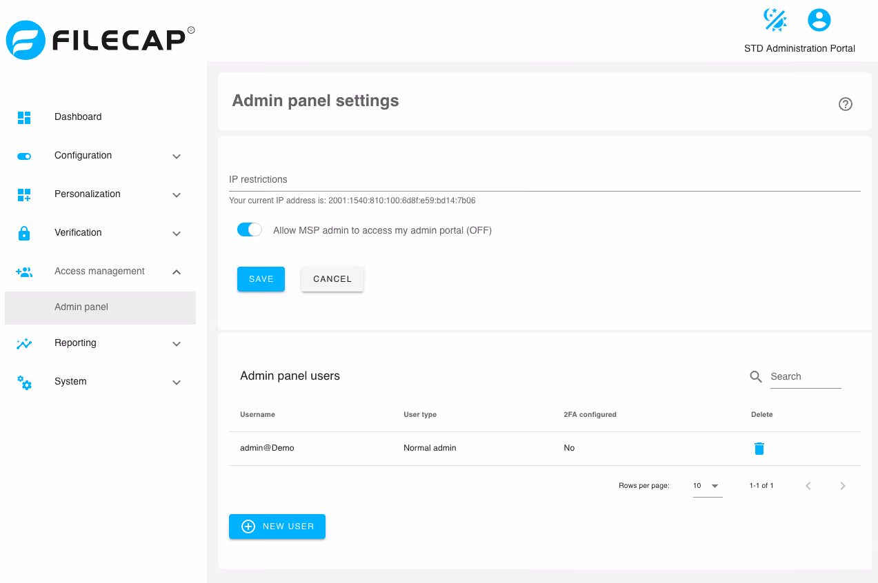Open the Dashboard menu item

101,117
